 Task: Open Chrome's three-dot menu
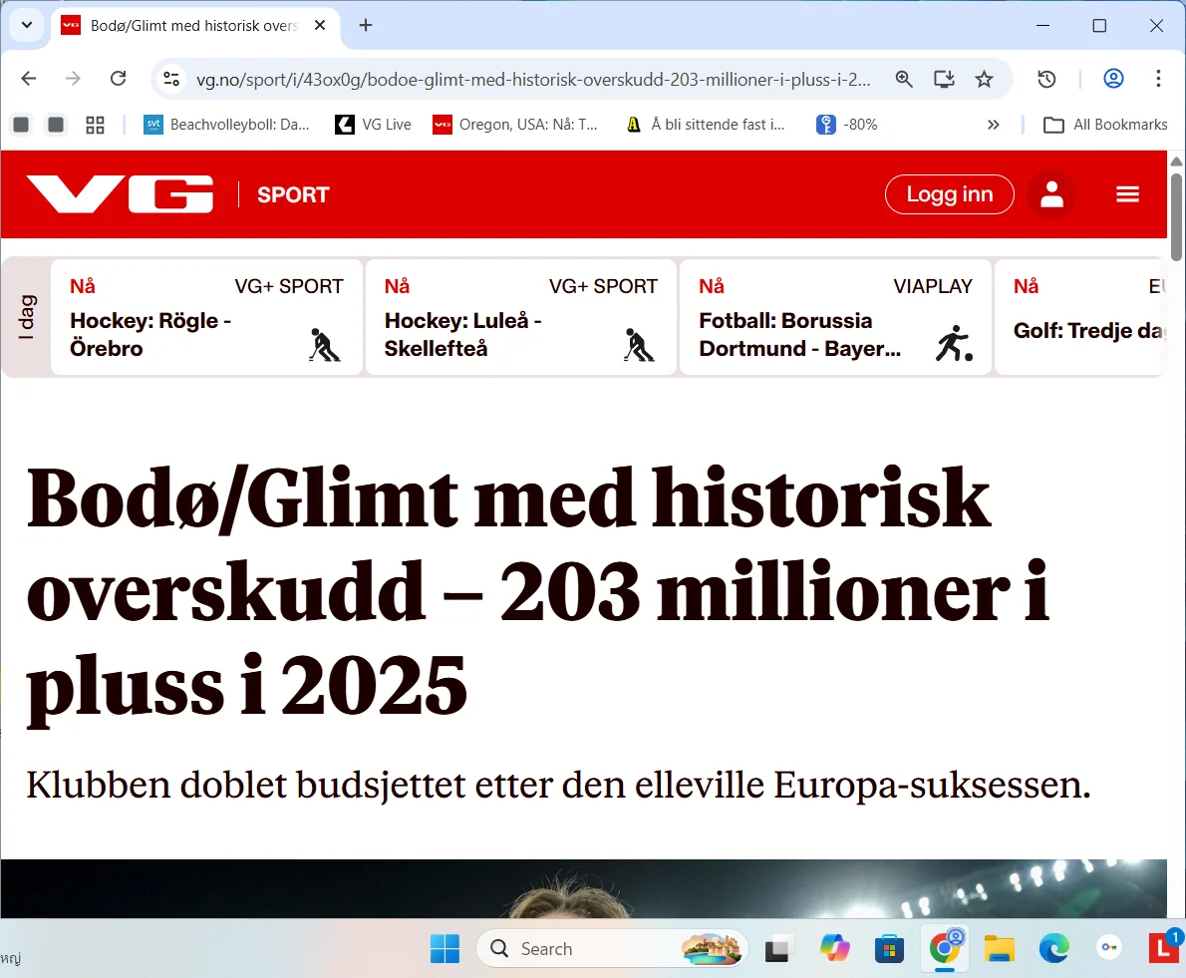(1158, 78)
